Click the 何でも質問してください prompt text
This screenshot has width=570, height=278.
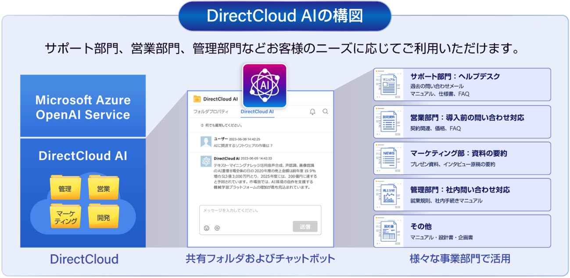tap(224, 125)
